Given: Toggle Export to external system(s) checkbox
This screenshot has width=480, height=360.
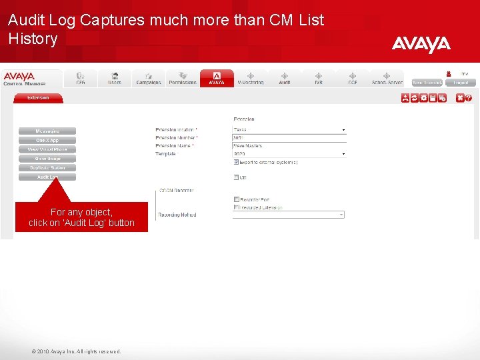Looking at the screenshot, I should click(x=236, y=162).
